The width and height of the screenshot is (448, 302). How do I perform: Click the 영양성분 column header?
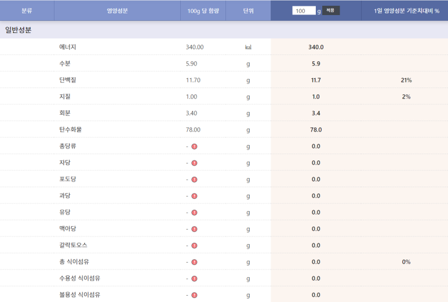(117, 11)
